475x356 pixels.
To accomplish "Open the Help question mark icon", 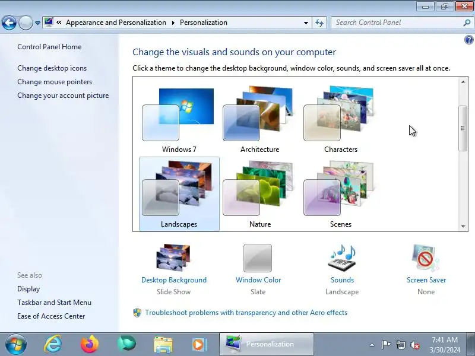I will click(468, 40).
